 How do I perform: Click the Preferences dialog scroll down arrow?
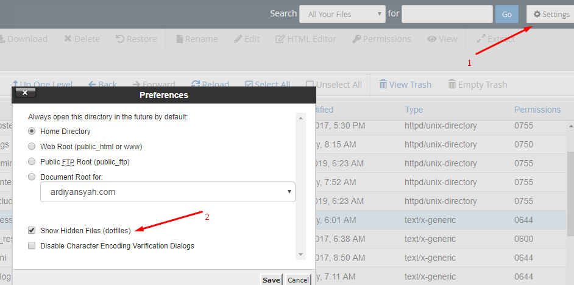[x=300, y=255]
